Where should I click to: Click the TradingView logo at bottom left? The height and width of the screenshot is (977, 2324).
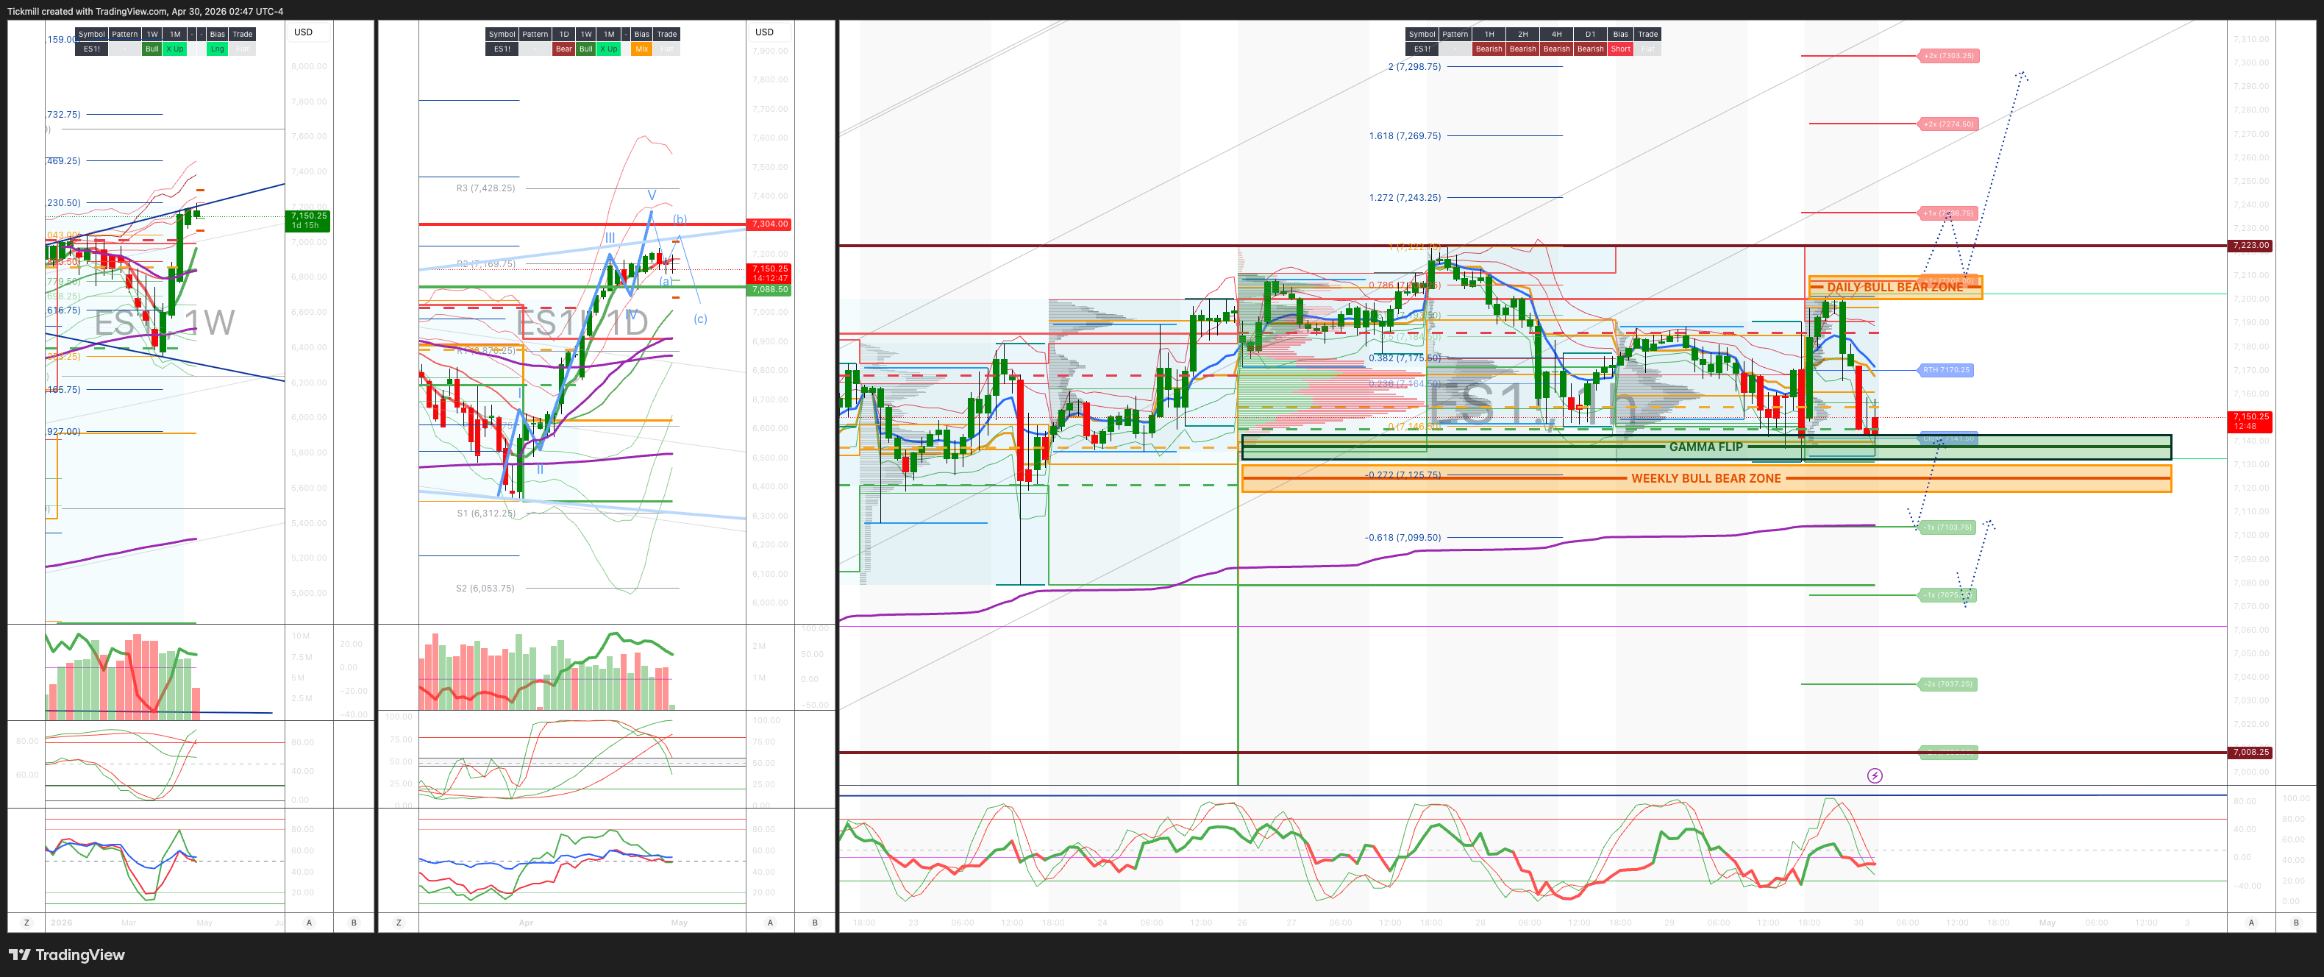click(x=67, y=954)
